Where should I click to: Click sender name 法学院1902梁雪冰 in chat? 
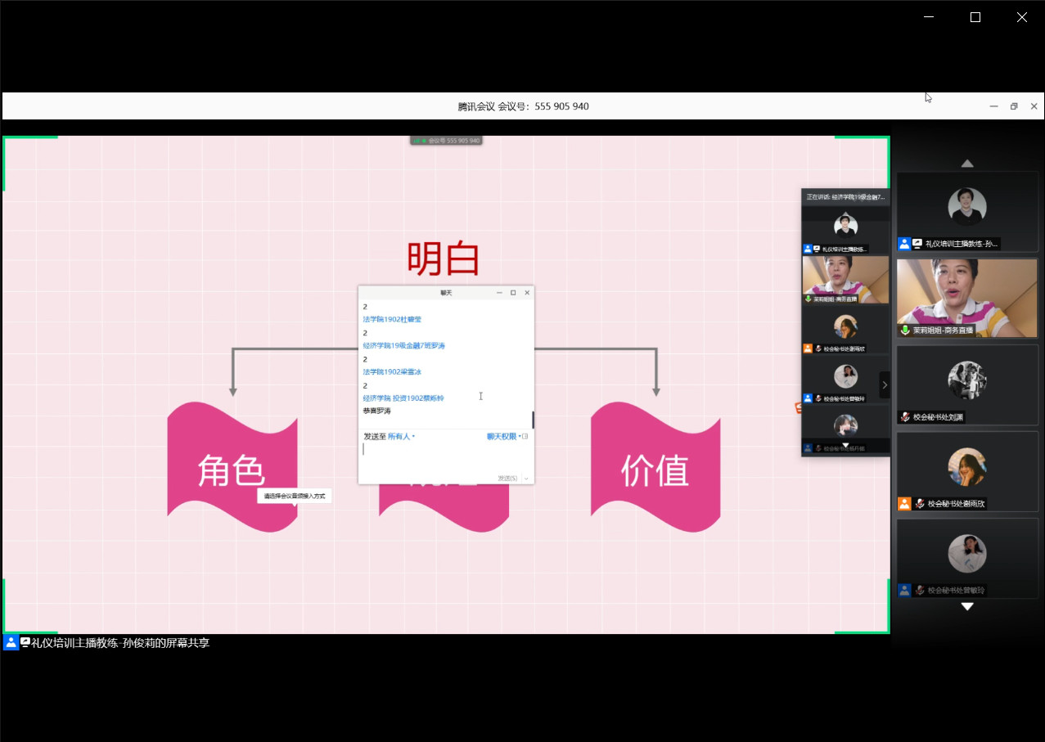click(392, 372)
